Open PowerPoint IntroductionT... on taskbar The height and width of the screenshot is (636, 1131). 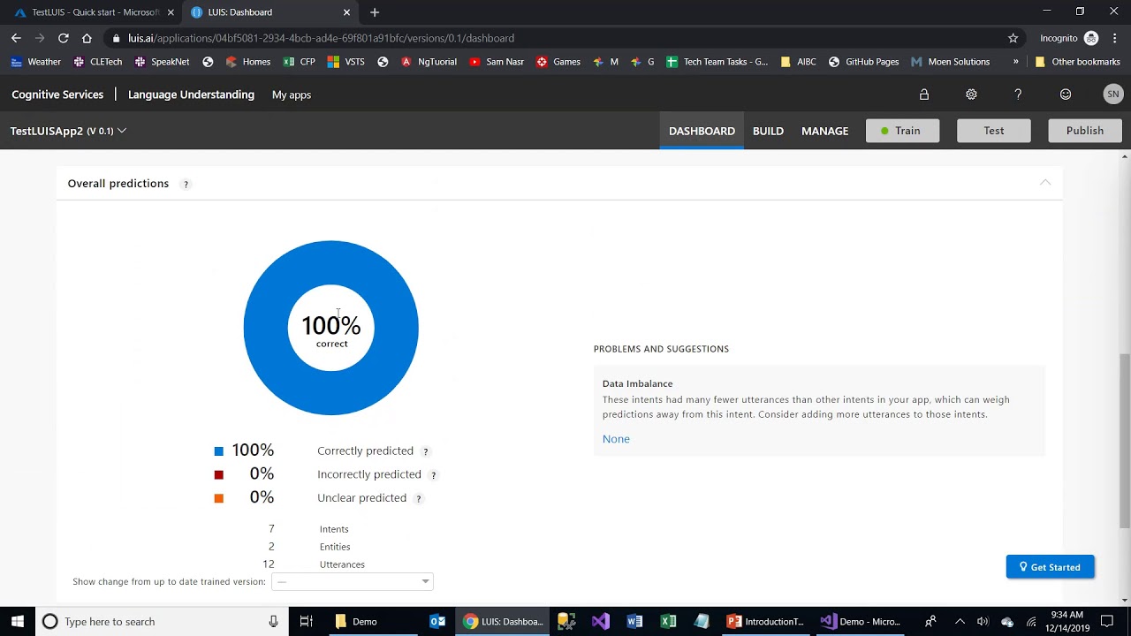[765, 621]
